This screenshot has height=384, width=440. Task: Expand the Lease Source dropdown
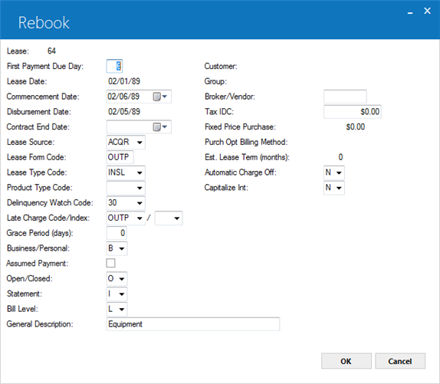[x=140, y=143]
